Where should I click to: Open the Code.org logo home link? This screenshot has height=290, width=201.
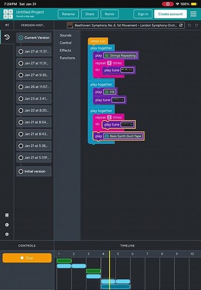[8, 14]
